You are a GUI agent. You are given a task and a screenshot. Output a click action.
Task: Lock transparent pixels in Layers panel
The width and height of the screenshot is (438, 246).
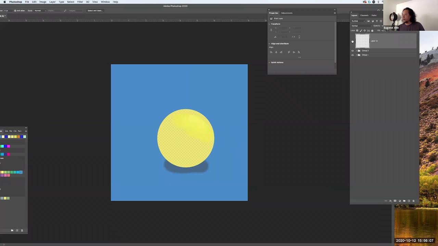[357, 31]
